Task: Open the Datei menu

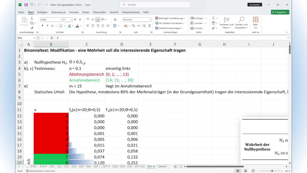Action: point(21,12)
